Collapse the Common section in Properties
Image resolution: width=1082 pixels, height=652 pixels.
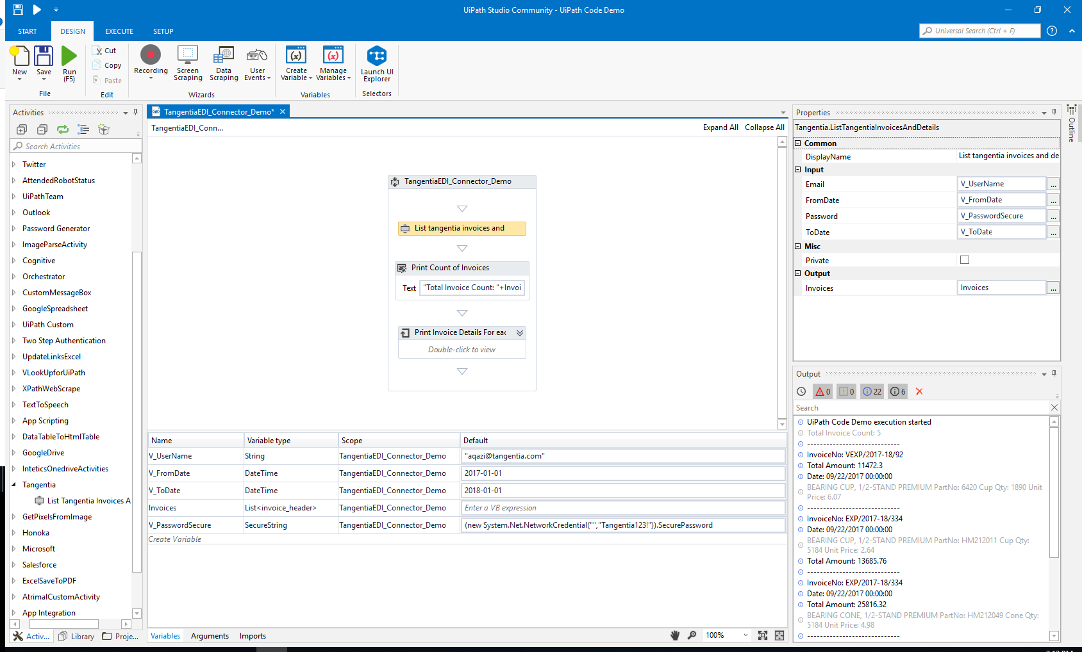(x=798, y=143)
